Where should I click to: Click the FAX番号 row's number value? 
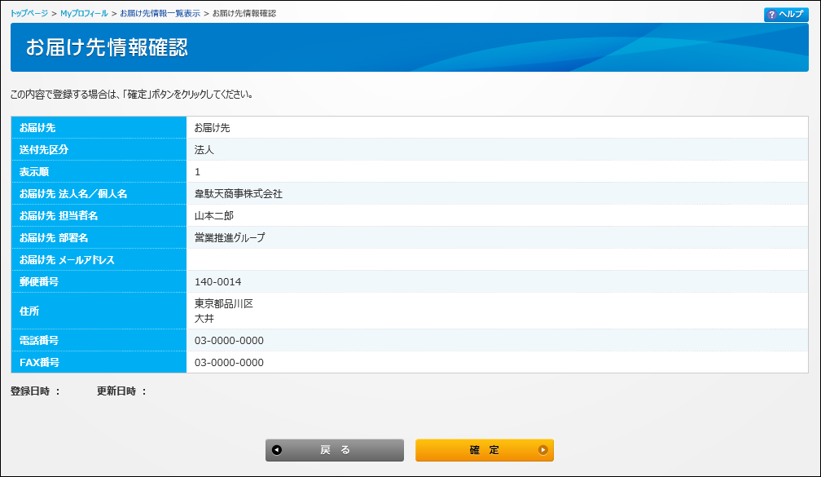229,363
